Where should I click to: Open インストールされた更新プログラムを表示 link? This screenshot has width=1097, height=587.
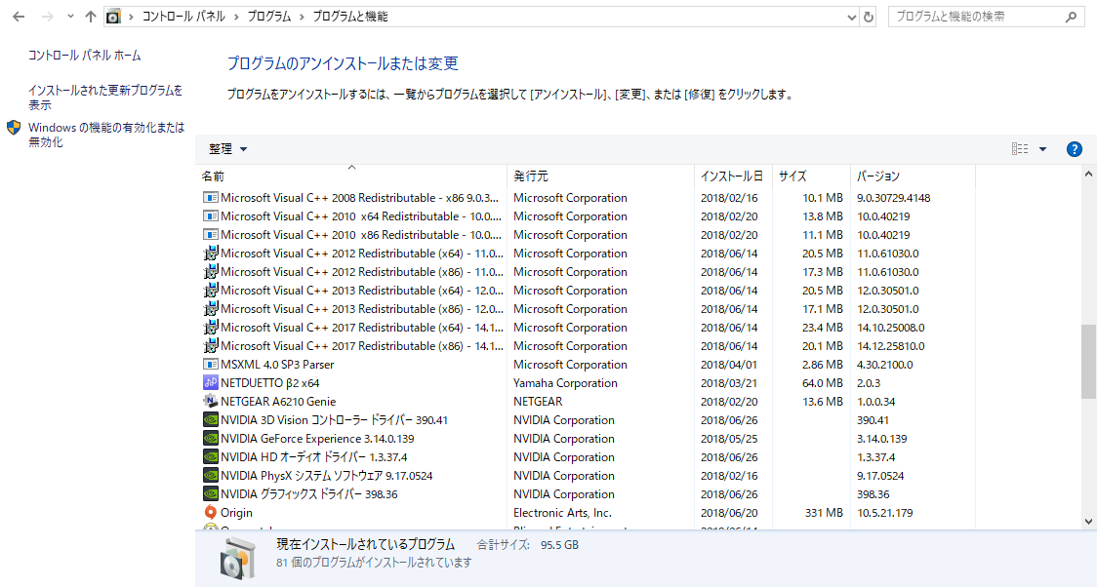[105, 98]
